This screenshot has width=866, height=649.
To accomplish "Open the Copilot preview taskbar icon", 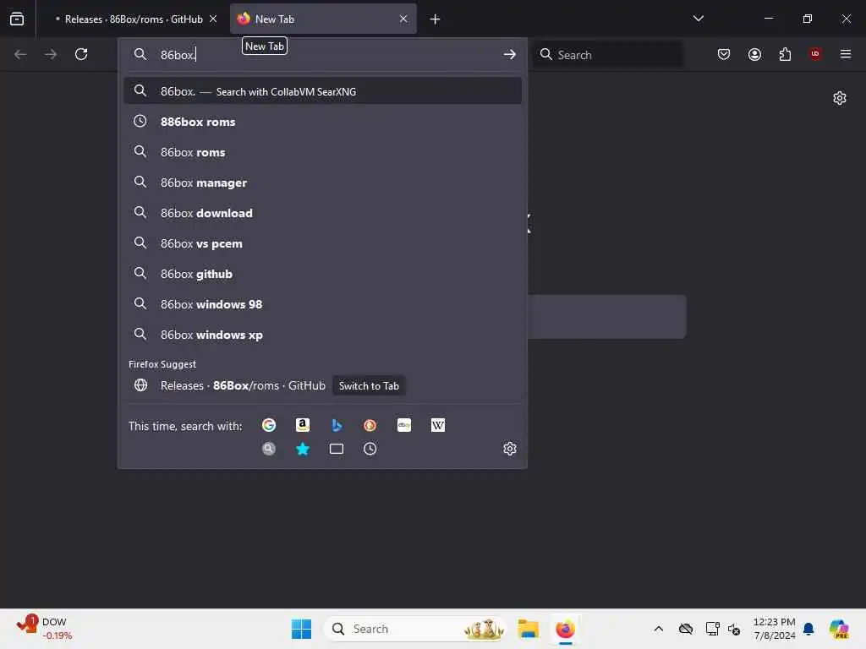I will 840,629.
